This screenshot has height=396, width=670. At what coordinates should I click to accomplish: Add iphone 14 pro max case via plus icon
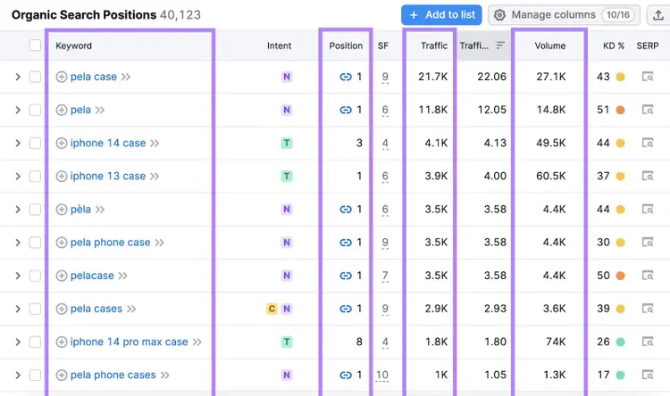62,342
